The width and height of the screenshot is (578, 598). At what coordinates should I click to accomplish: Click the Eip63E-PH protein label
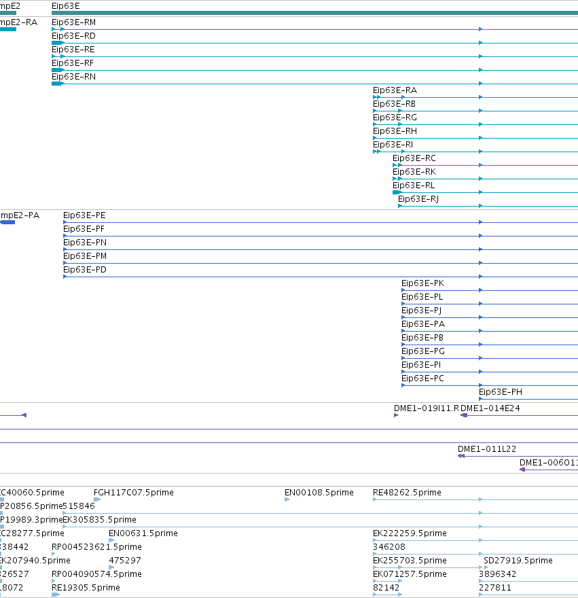click(501, 392)
